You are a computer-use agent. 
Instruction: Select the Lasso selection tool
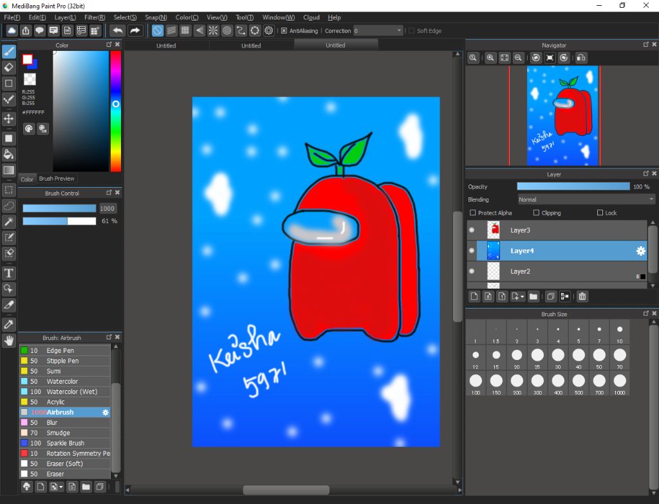pos(9,206)
